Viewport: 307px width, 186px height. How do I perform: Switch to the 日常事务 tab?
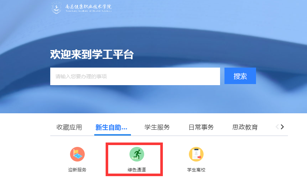click(x=201, y=127)
